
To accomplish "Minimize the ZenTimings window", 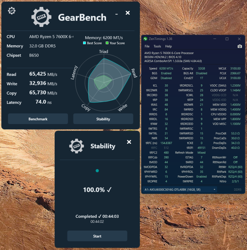I will (x=214, y=39).
